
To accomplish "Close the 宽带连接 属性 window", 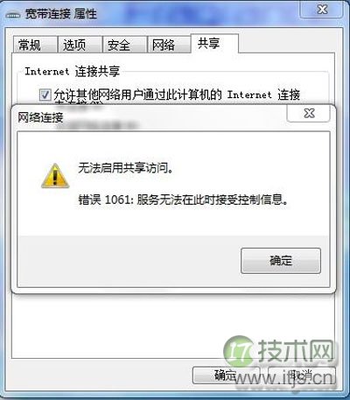I will 322,10.
